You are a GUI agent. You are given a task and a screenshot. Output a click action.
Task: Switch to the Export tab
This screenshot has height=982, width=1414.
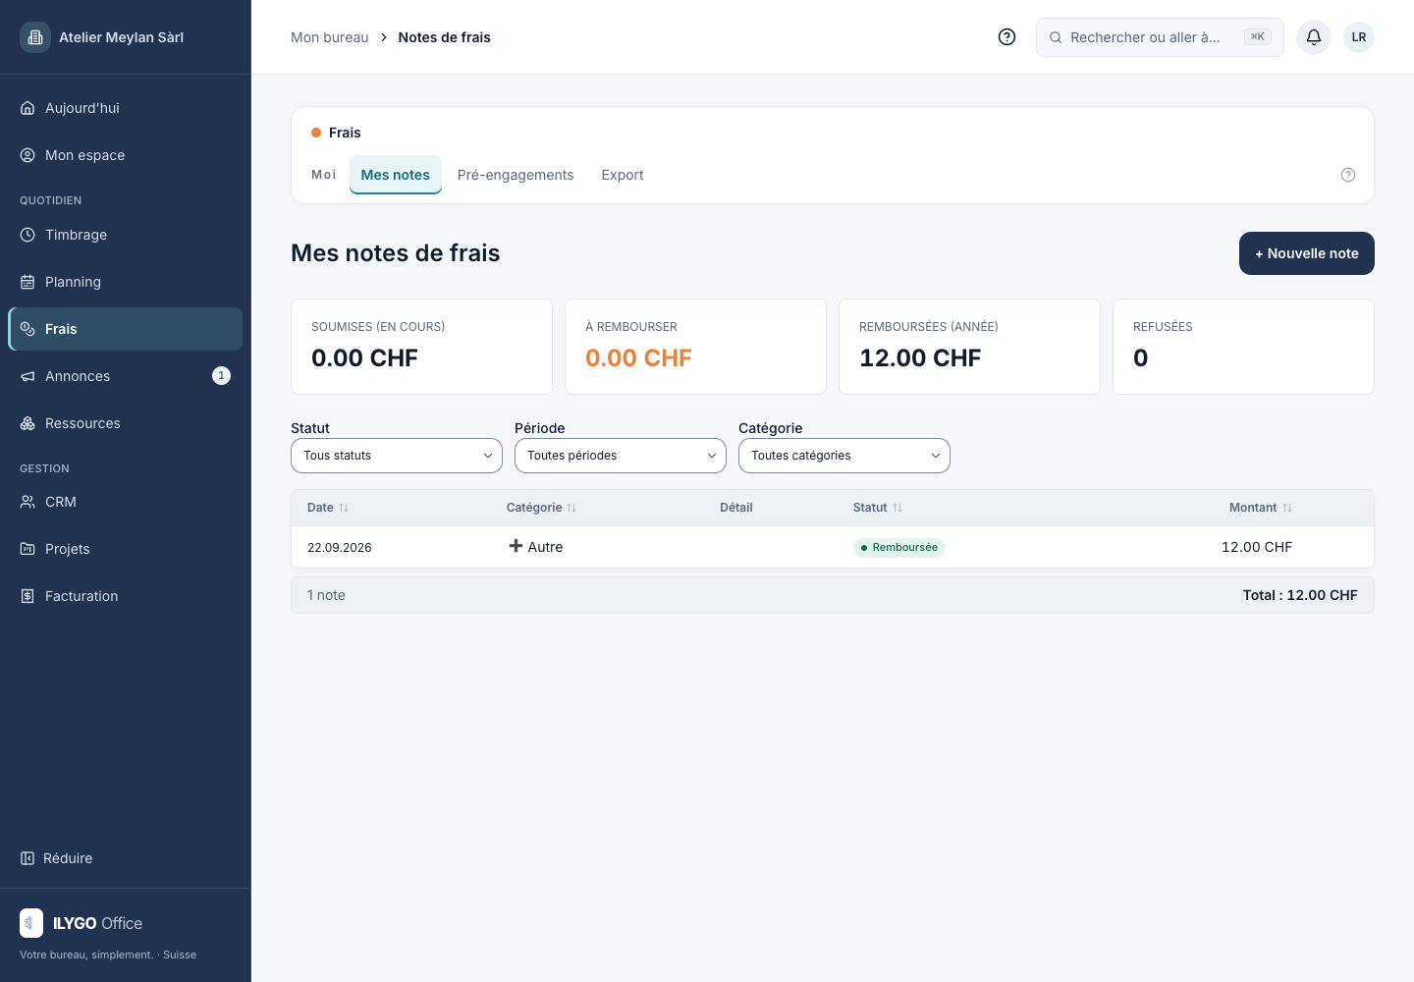623,175
